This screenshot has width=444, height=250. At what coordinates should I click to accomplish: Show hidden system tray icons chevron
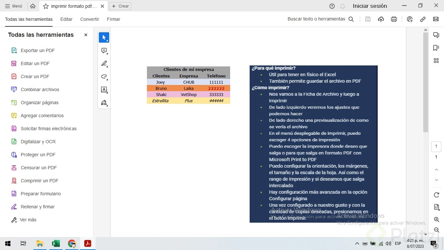[357, 243]
